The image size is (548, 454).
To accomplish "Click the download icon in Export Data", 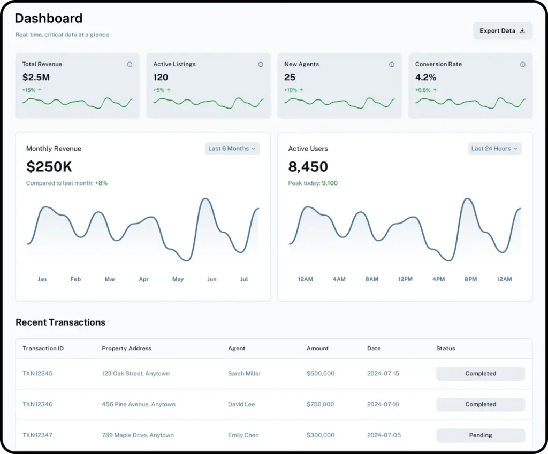I will pos(522,31).
